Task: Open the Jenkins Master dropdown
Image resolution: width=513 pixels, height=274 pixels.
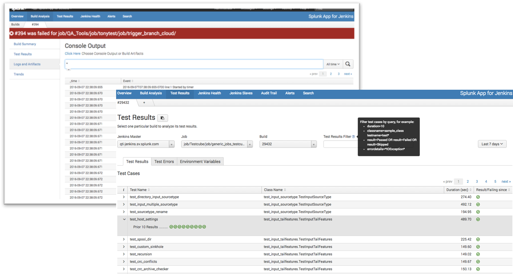Action: coord(146,144)
